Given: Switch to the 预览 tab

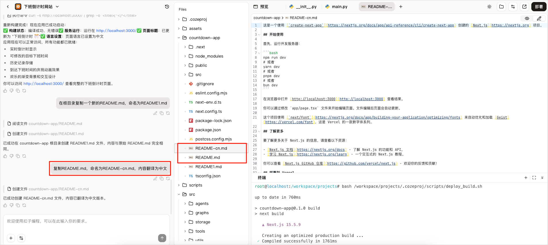Looking at the screenshot, I should click(261, 7).
